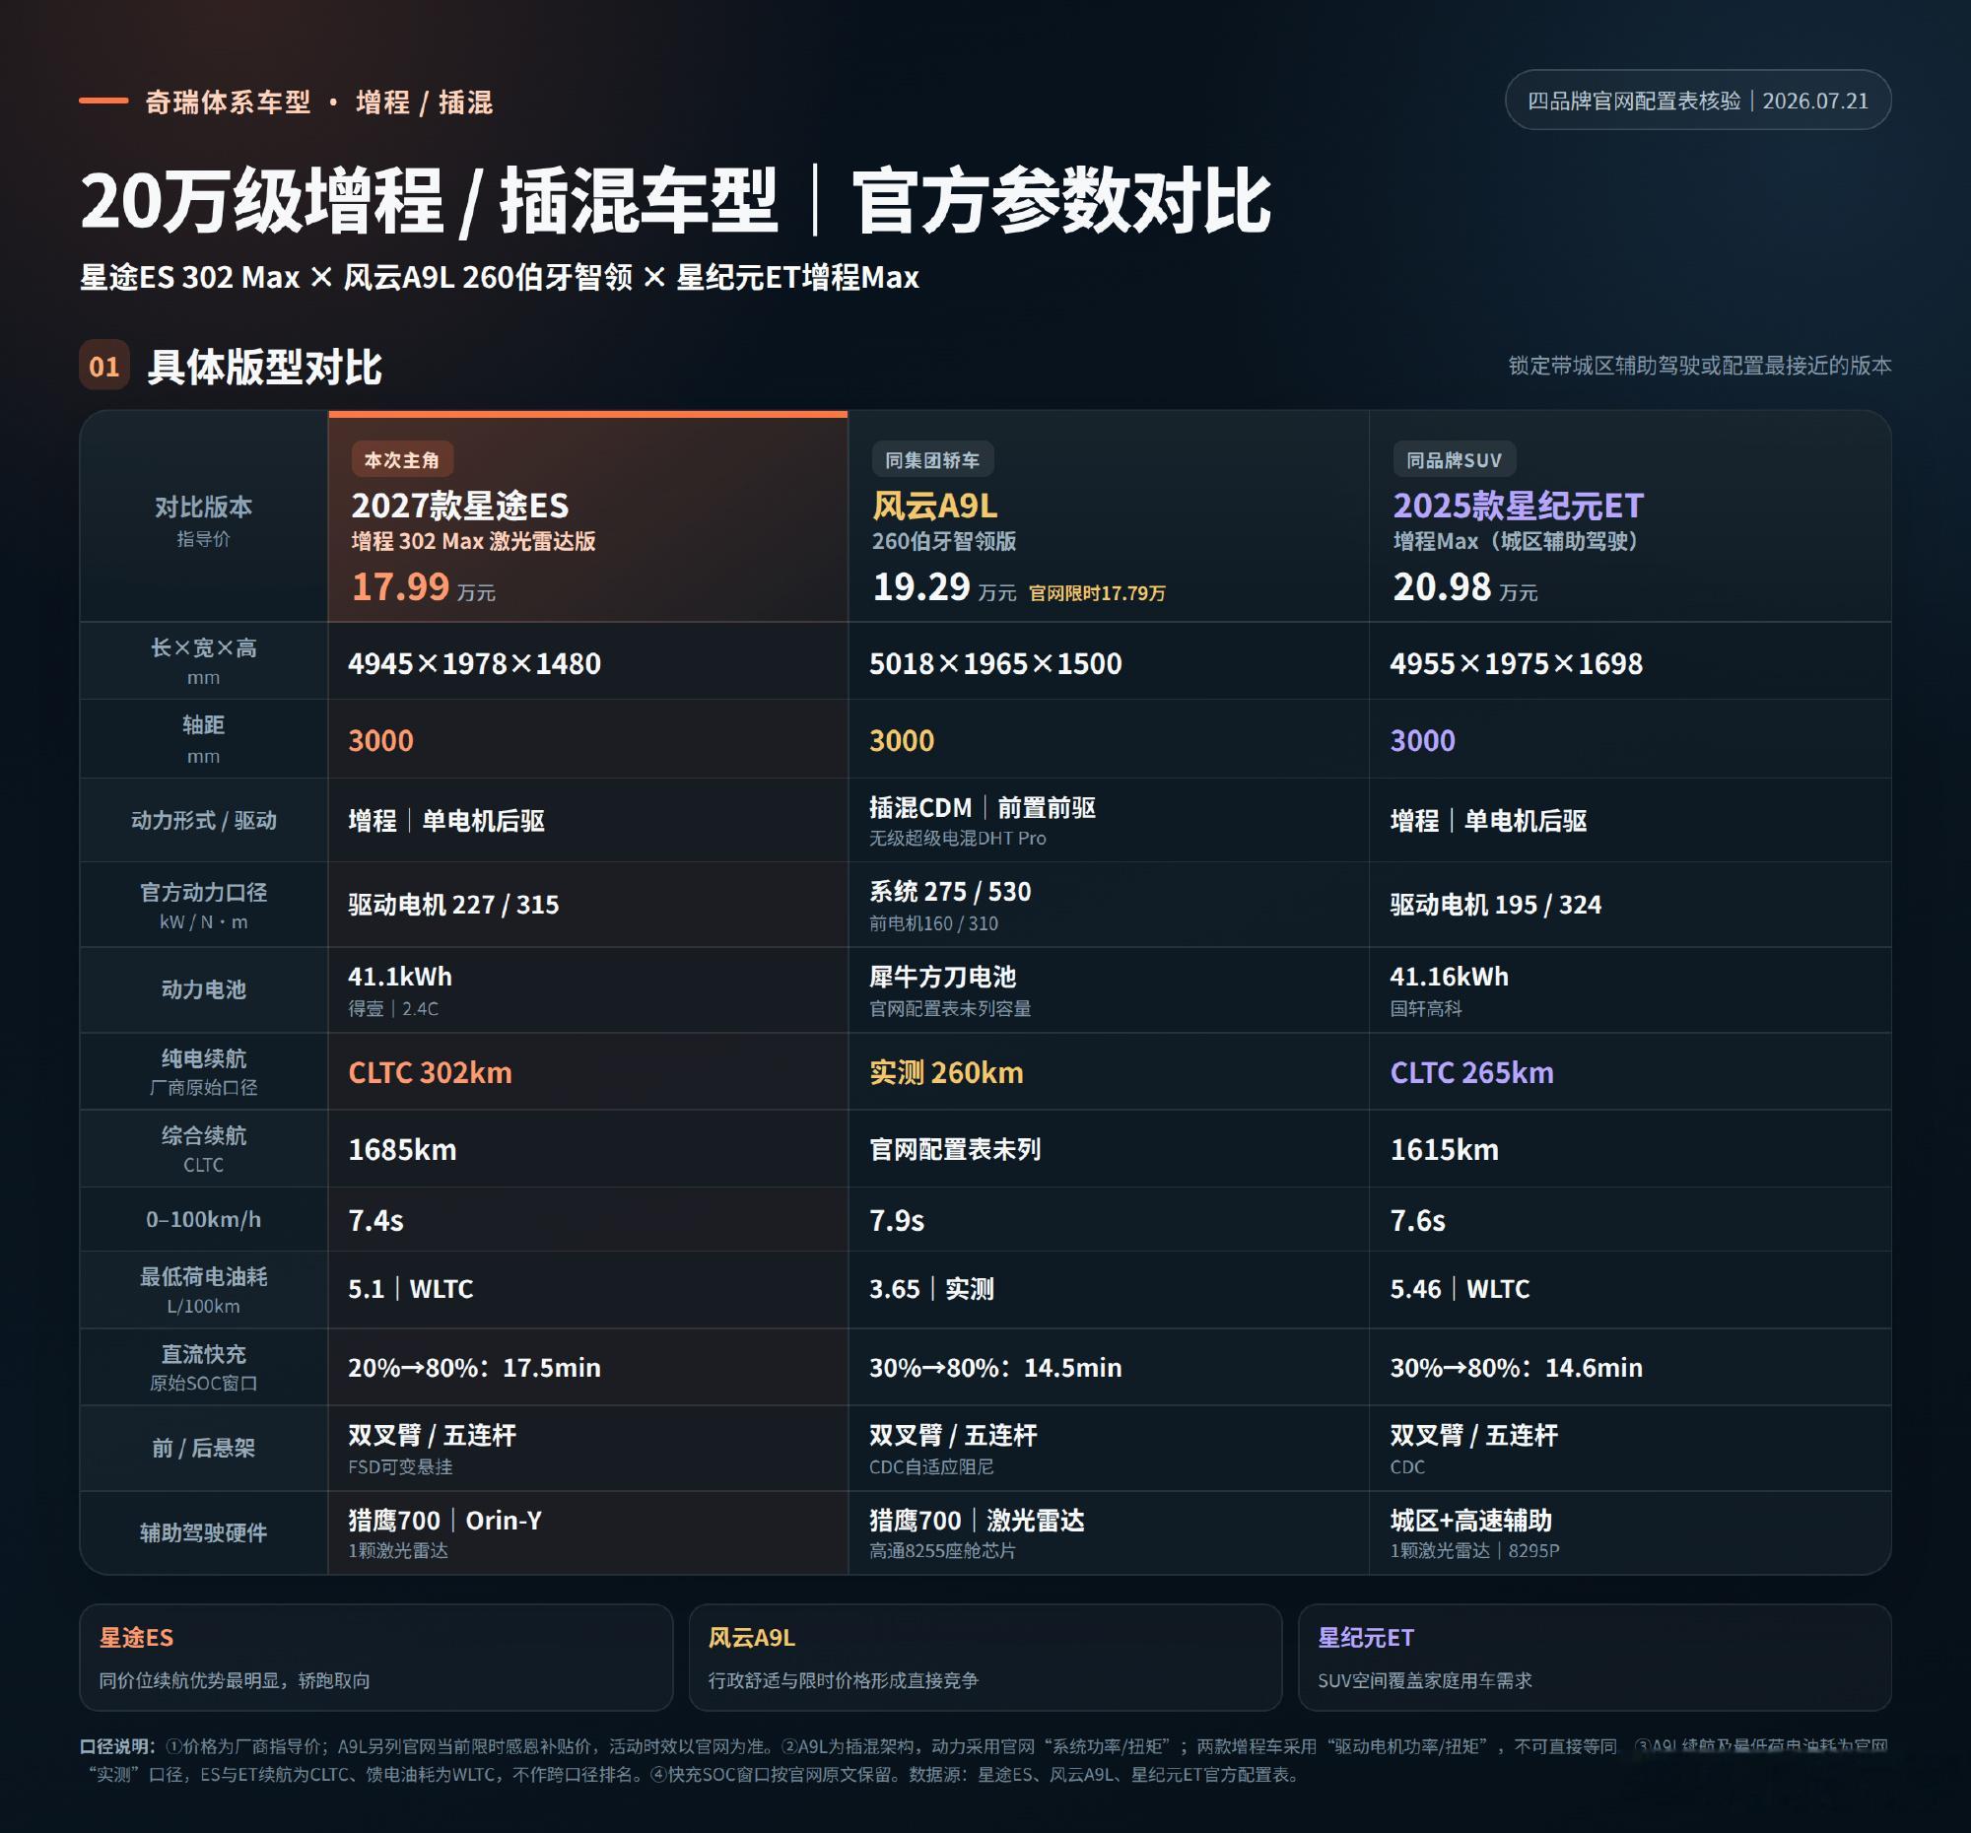
Task: Click the 直流快充 row label
Action: [203, 1354]
